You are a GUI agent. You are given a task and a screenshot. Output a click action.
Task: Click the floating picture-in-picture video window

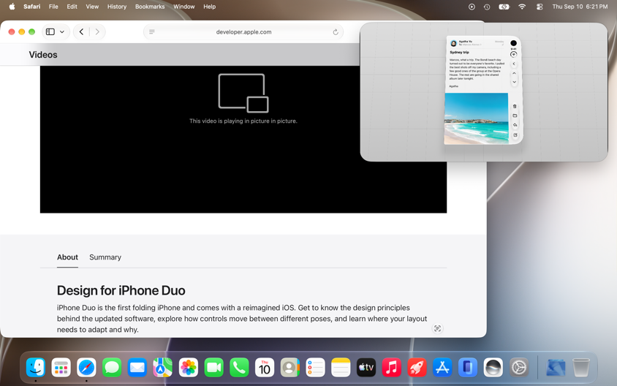point(484,92)
